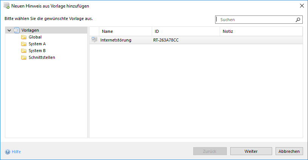This screenshot has height=160, width=308.
Task: Select the System B tree entry
Action: click(x=37, y=51)
